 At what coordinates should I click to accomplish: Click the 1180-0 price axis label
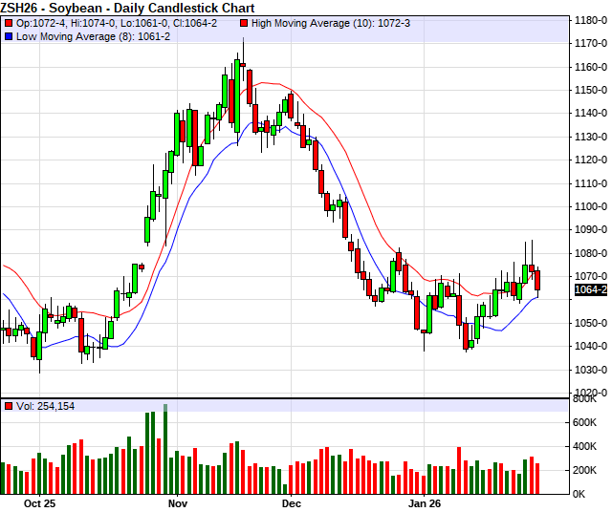coord(588,20)
